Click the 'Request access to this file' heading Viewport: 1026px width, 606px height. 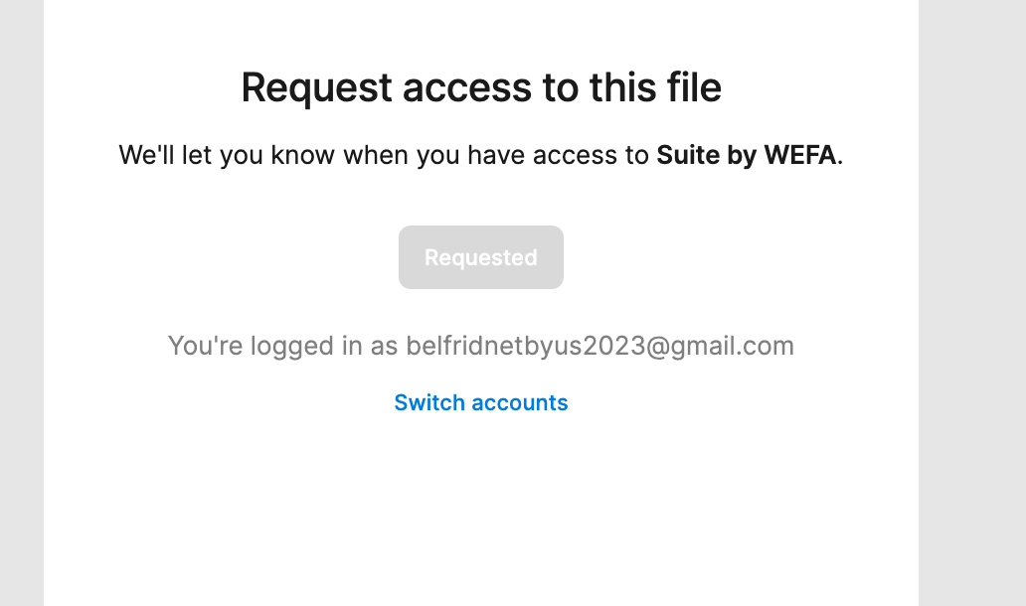click(x=481, y=87)
